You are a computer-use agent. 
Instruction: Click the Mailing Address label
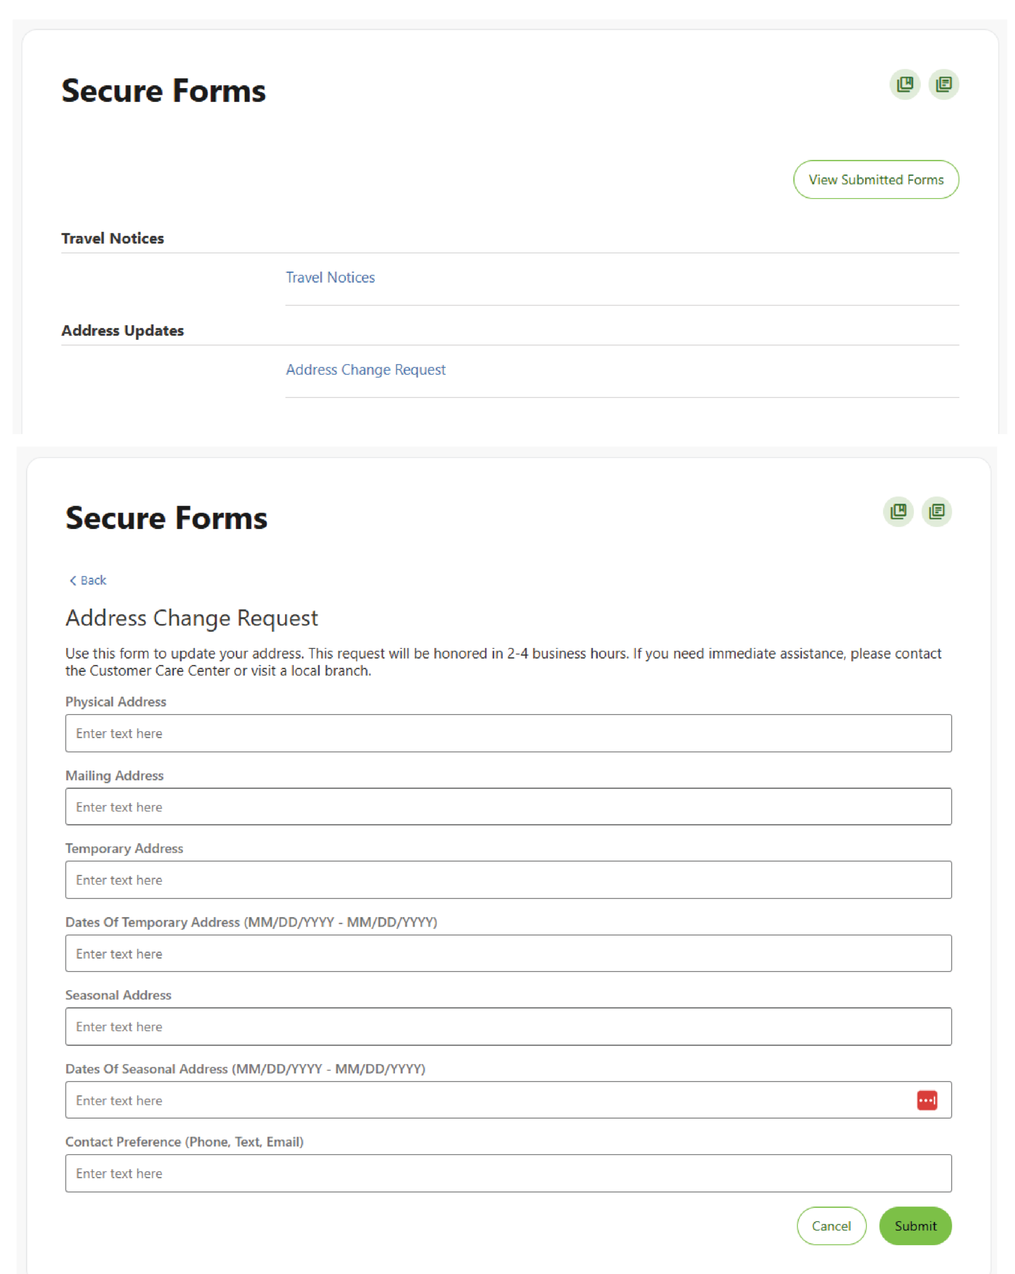tap(114, 775)
